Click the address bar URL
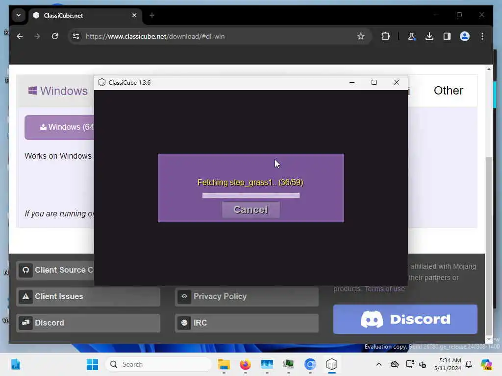The image size is (502, 376). (x=155, y=36)
